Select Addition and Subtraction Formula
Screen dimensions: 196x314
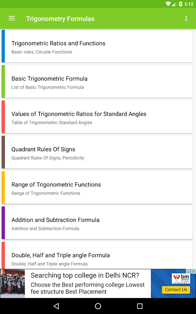[97, 223]
